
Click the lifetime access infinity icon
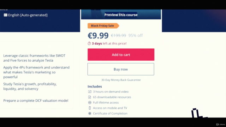[90, 103]
